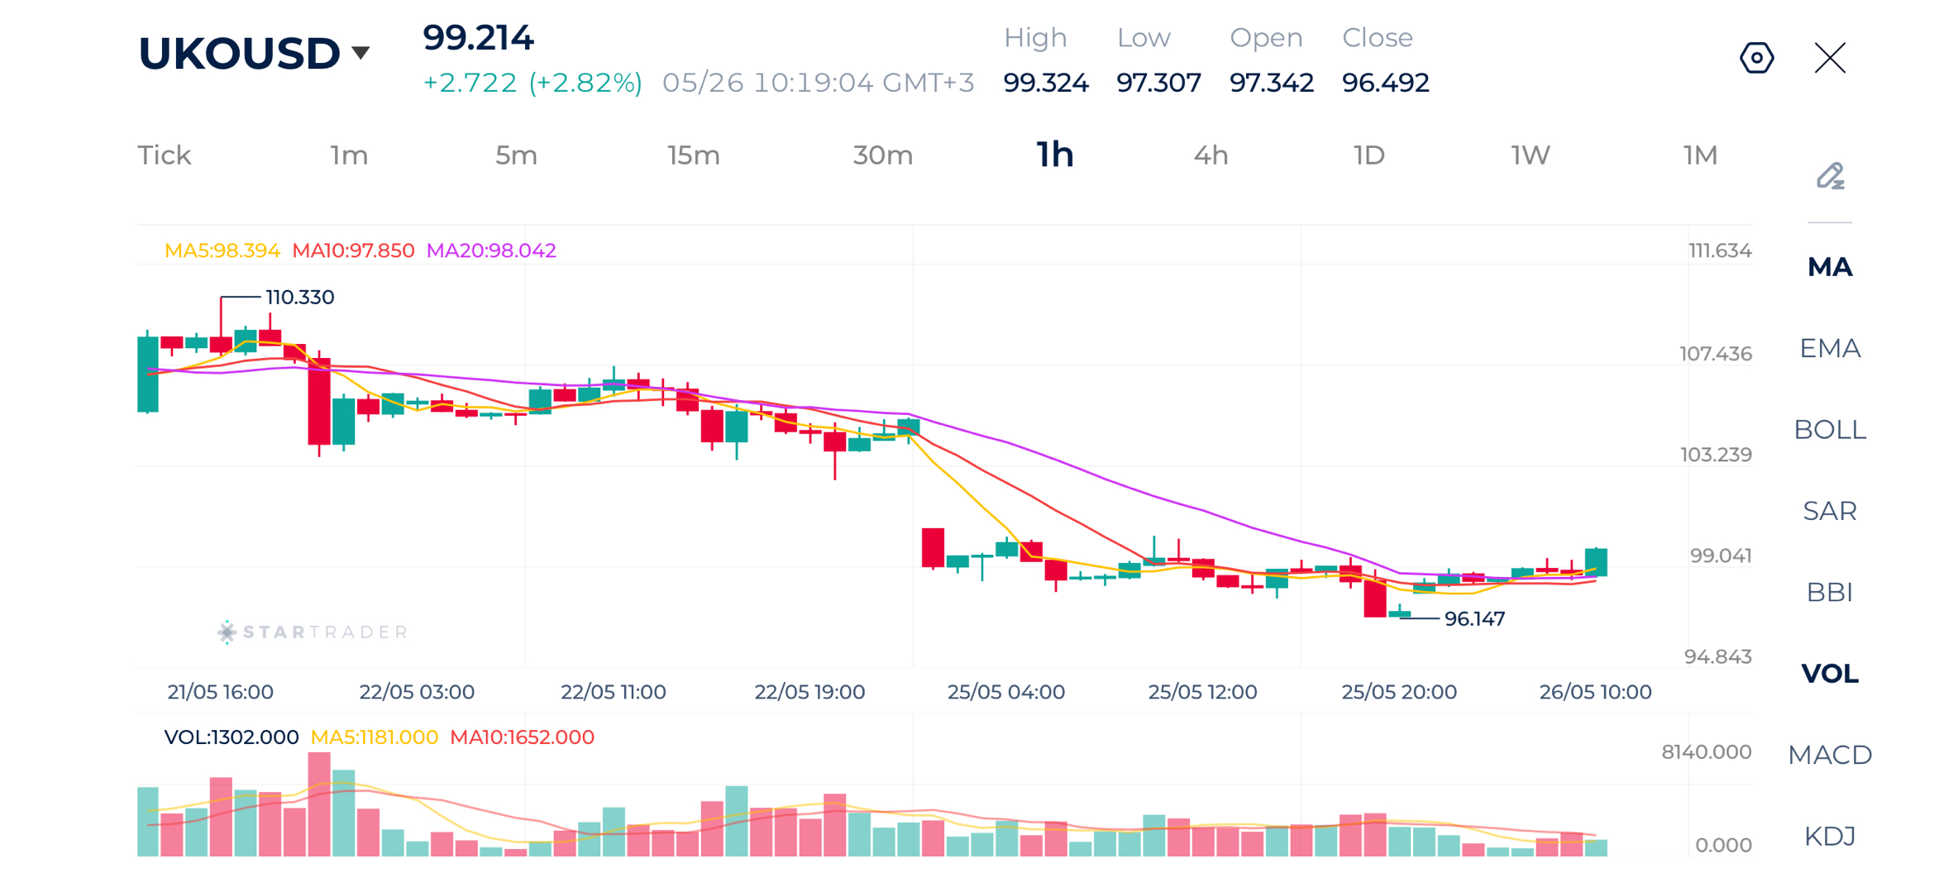Click the current price 99.214
1939x892 pixels.
point(479,37)
